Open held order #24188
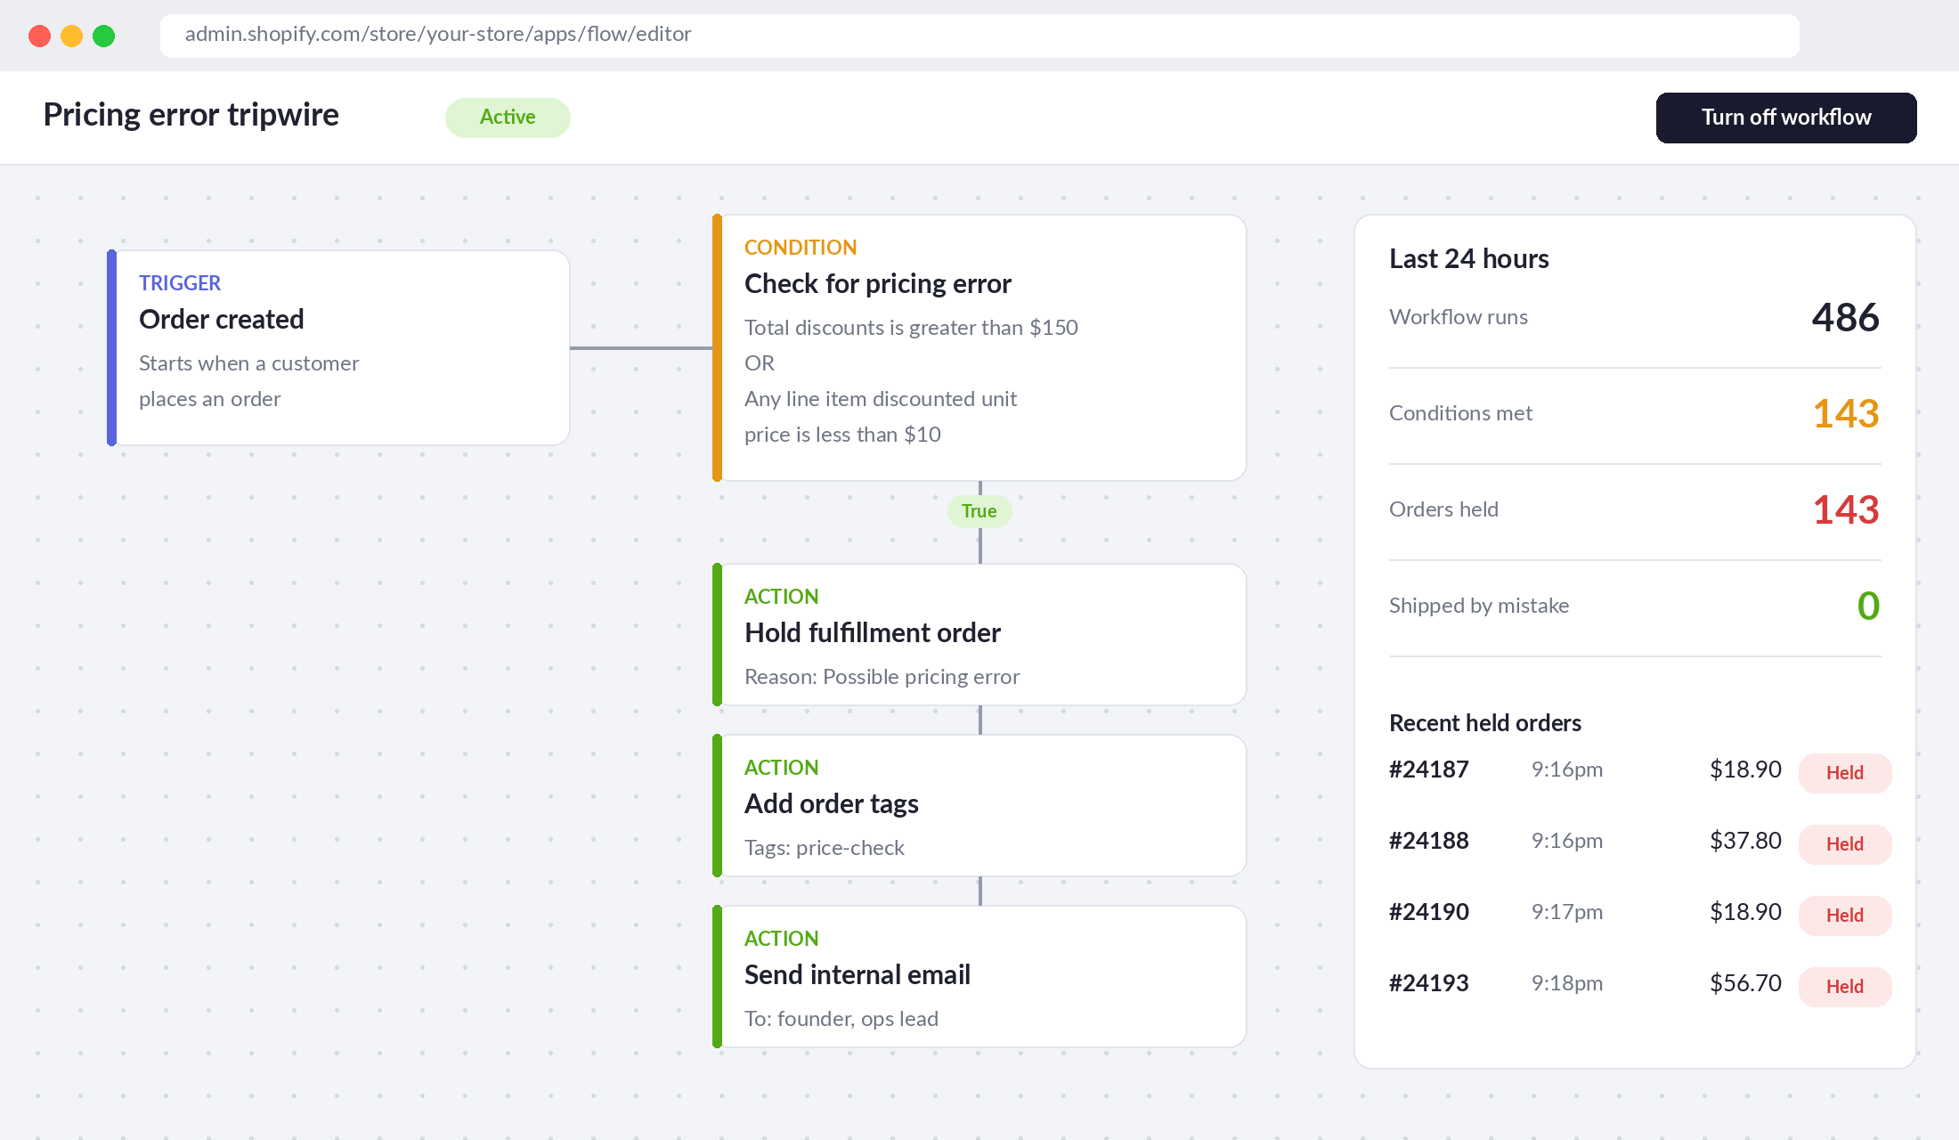This screenshot has width=1959, height=1140. [x=1428, y=841]
